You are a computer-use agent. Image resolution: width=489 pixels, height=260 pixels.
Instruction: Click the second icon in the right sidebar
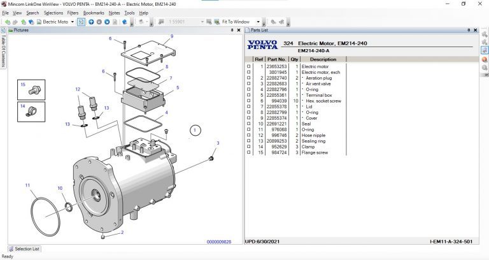485,42
